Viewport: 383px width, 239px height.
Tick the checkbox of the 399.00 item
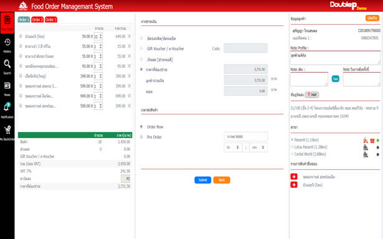(21, 76)
